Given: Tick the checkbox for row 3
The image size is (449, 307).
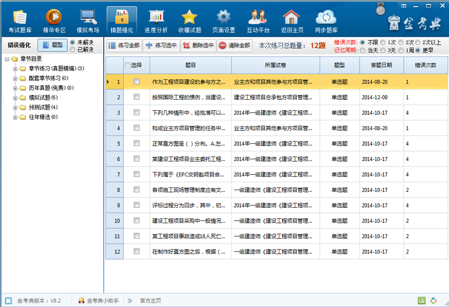Looking at the screenshot, I should point(137,112).
